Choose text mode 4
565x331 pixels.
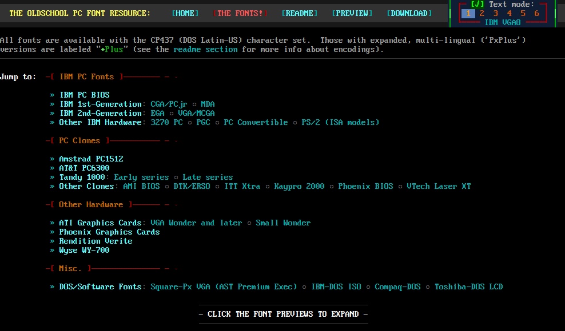(509, 13)
